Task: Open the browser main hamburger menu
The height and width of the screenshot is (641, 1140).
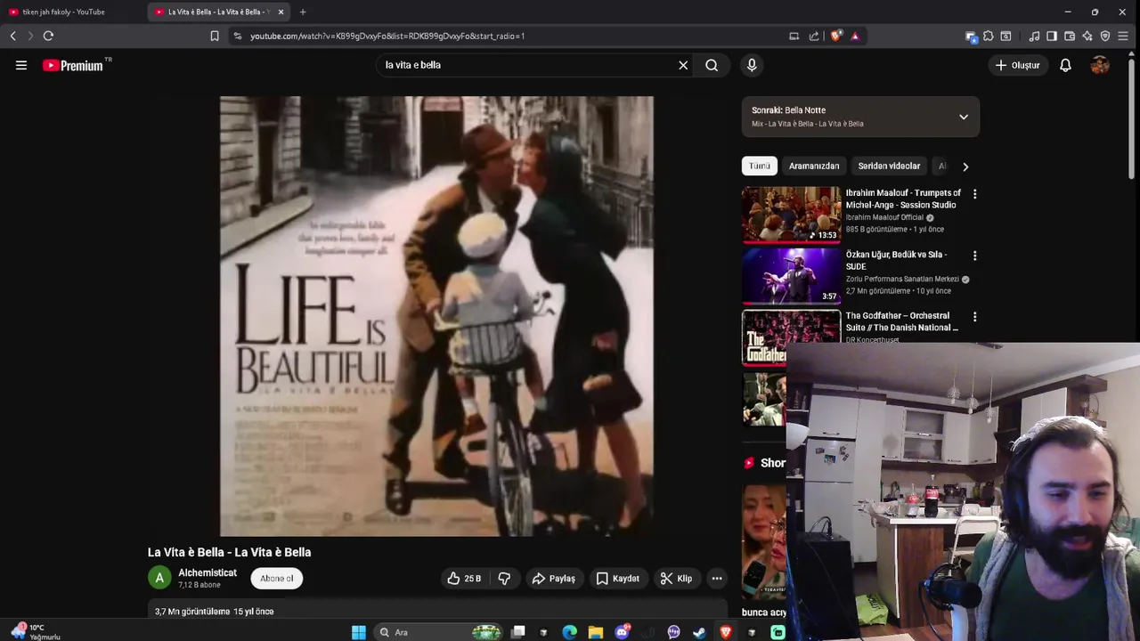Action: tap(1123, 37)
